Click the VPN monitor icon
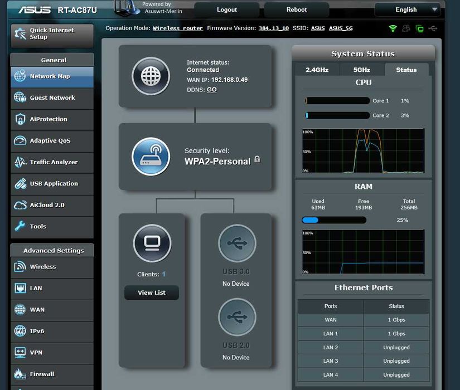Viewport: 460px width, 390px height. 20,353
